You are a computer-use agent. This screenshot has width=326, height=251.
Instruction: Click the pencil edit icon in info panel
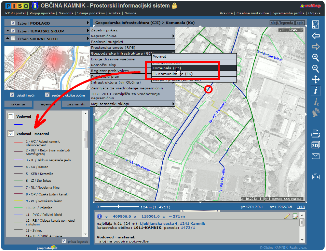click(x=287, y=216)
